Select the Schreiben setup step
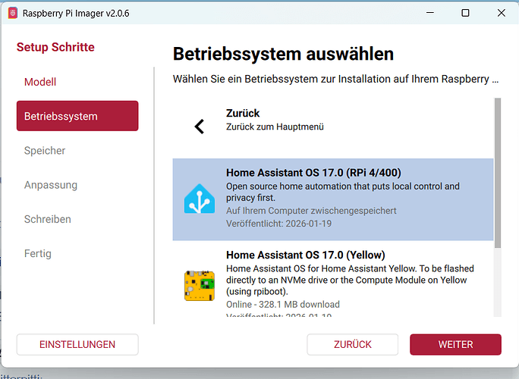The width and height of the screenshot is (519, 379). (x=77, y=219)
